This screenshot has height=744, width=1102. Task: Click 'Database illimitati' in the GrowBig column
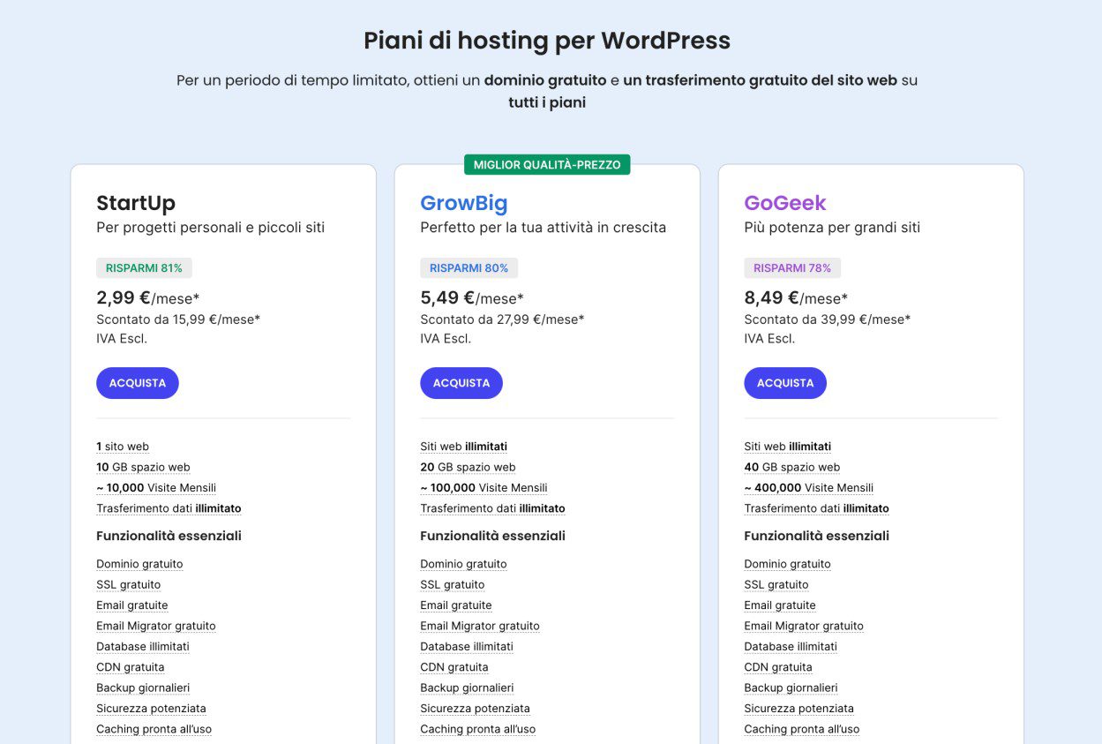pyautogui.click(x=466, y=646)
